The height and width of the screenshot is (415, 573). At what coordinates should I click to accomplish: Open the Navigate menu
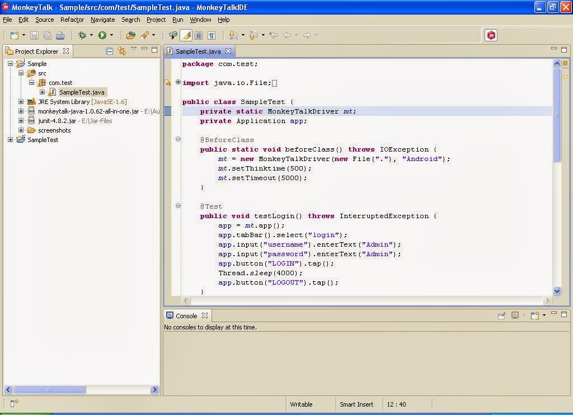(103, 20)
